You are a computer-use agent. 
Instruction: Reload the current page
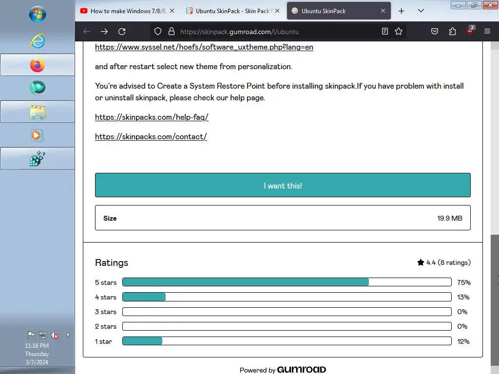click(122, 32)
